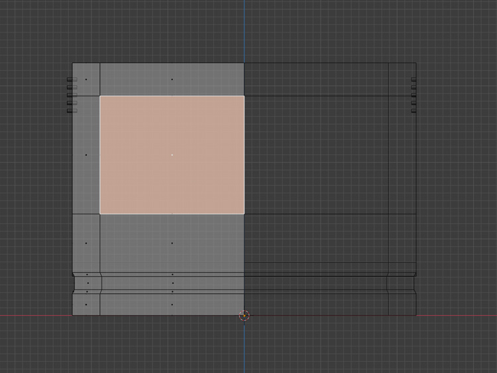Viewport: 497px width, 373px height.
Task: Click inside the mirrored wireframe right half
Action: point(318,156)
